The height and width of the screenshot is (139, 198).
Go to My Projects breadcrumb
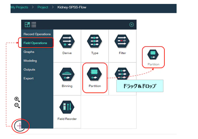pos(19,7)
